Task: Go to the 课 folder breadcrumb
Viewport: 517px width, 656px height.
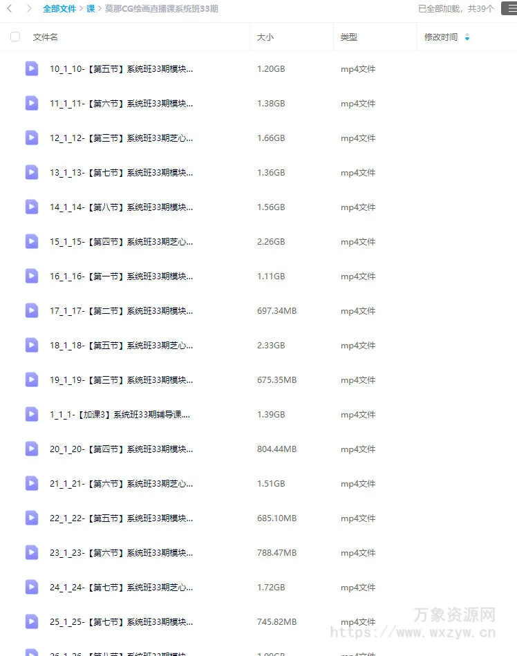Action: click(91, 9)
